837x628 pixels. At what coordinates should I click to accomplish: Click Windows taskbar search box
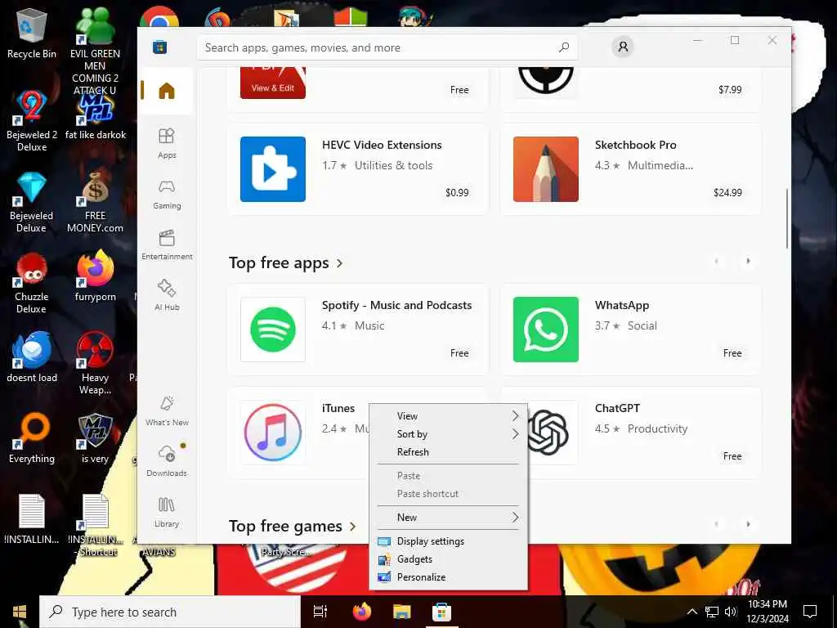(x=170, y=612)
